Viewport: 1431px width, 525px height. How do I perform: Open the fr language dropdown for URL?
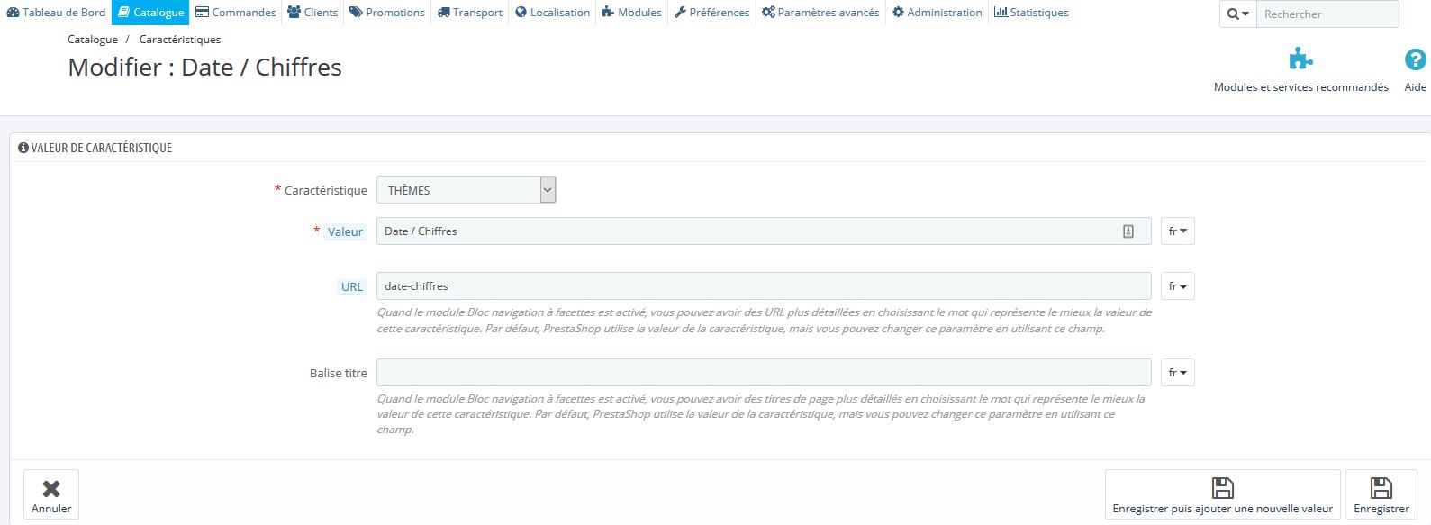click(x=1177, y=286)
